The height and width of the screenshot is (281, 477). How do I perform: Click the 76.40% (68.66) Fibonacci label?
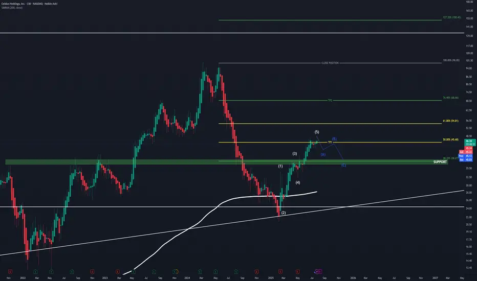pos(450,98)
